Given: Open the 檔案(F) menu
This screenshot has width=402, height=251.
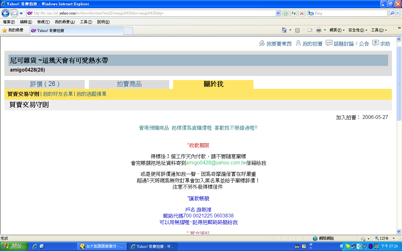Looking at the screenshot, I should (9, 22).
